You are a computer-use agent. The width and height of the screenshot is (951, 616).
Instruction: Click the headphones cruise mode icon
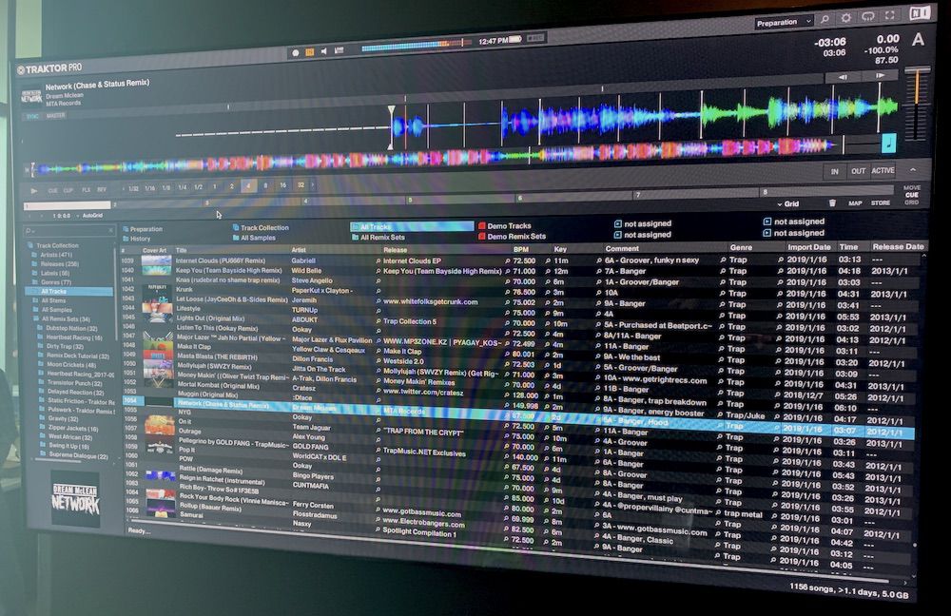tap(868, 16)
